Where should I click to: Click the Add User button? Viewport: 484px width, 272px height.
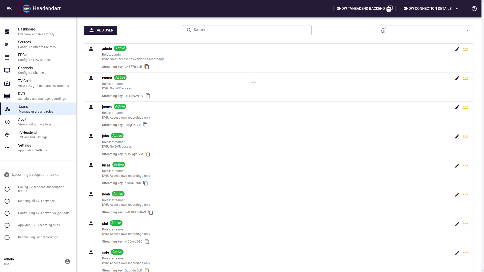point(100,30)
